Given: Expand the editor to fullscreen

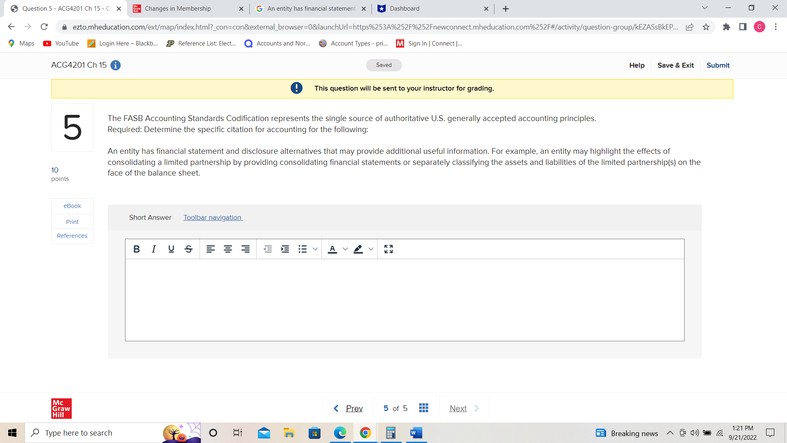Looking at the screenshot, I should (x=389, y=249).
